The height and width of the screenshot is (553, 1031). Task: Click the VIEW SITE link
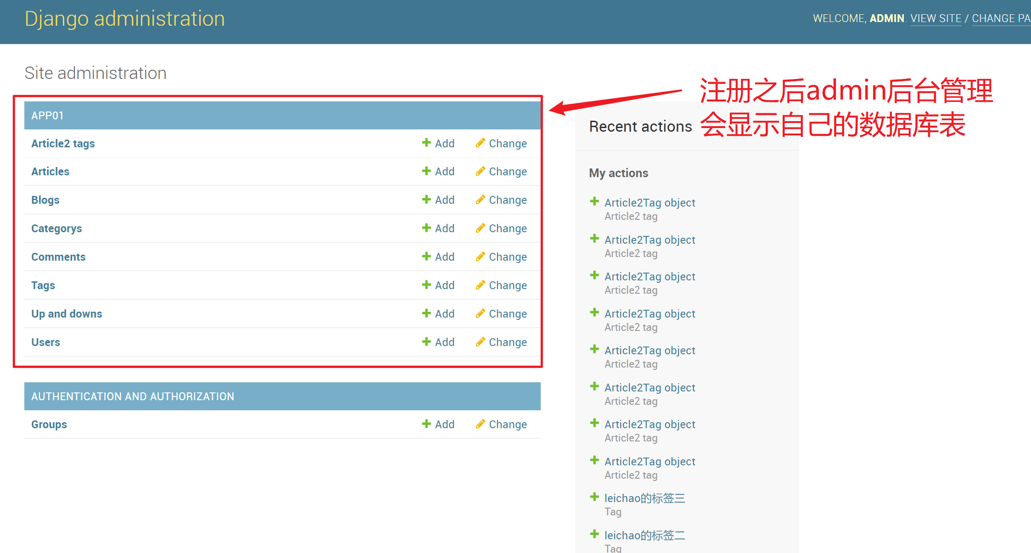tap(936, 18)
